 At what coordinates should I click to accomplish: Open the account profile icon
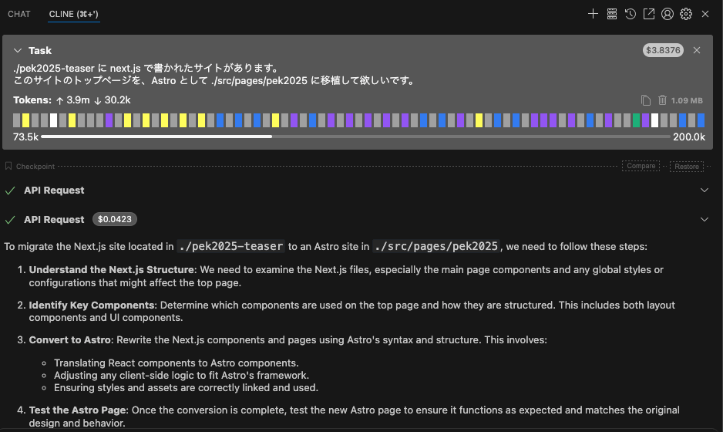668,14
